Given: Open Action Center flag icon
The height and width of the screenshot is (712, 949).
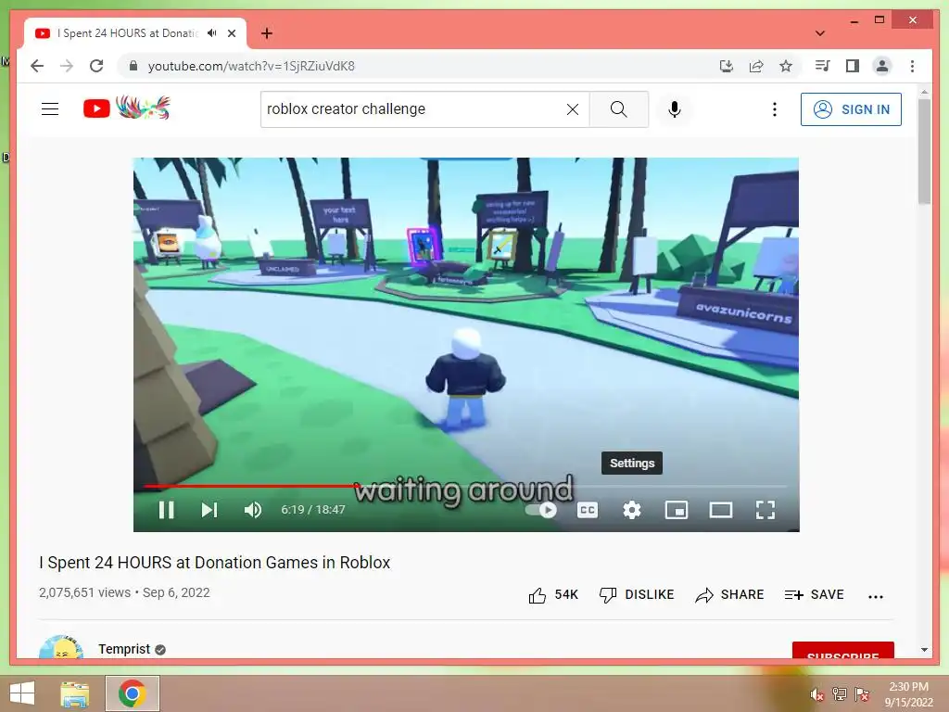Looking at the screenshot, I should click(861, 694).
